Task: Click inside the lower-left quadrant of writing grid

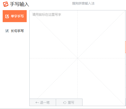Action: [x=53, y=78]
